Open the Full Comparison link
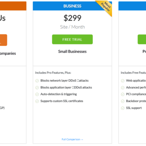 pos(72,140)
